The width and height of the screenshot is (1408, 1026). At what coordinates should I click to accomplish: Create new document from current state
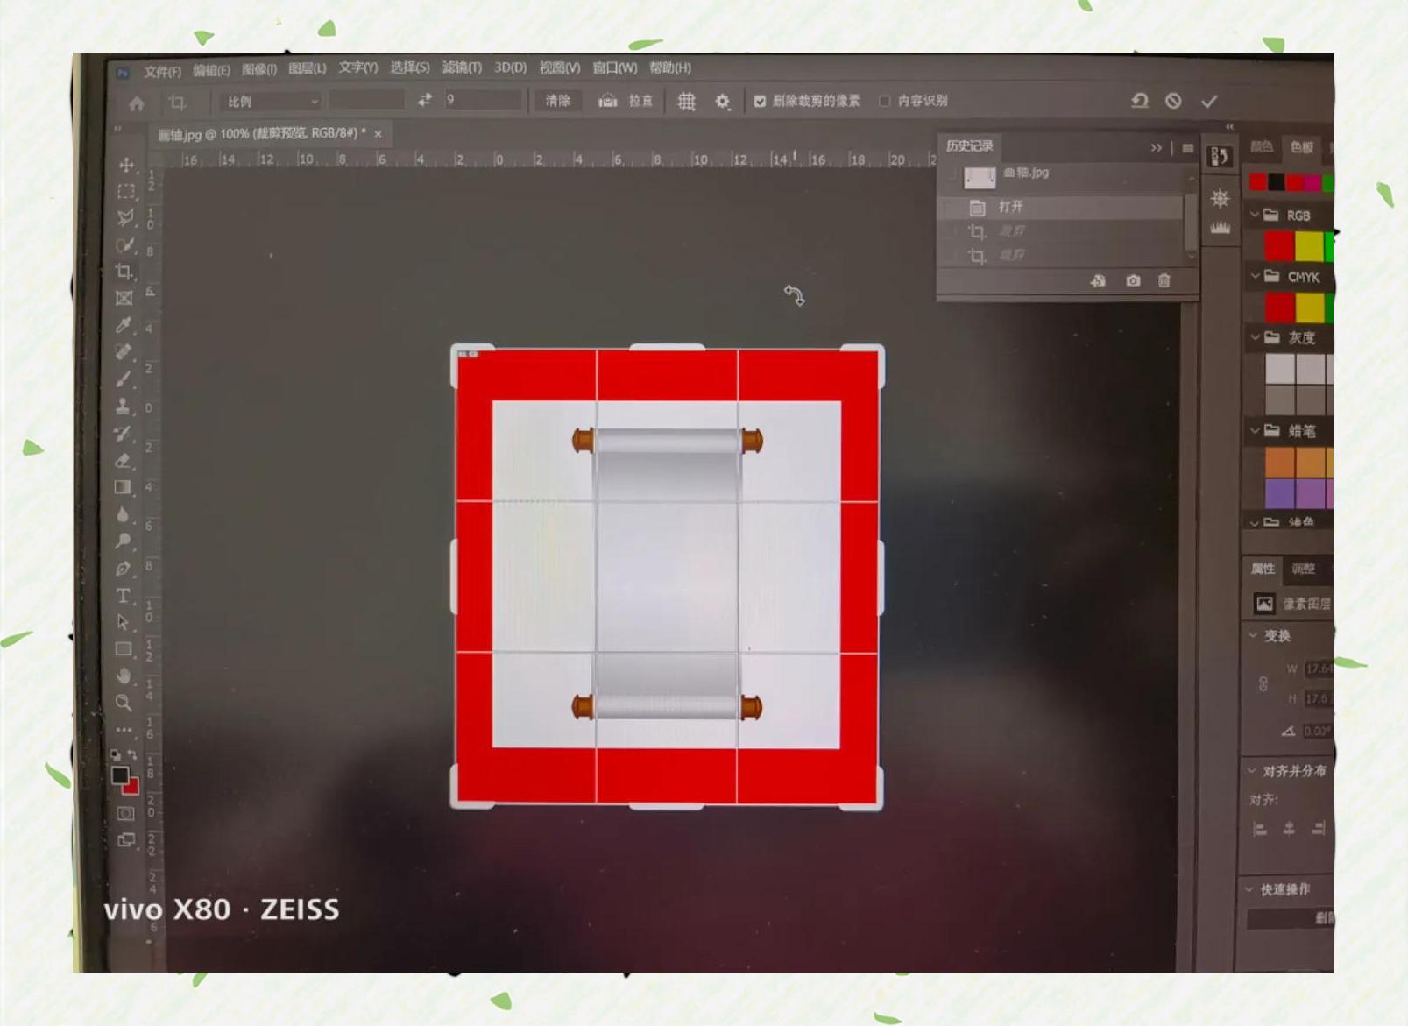pyautogui.click(x=1098, y=280)
